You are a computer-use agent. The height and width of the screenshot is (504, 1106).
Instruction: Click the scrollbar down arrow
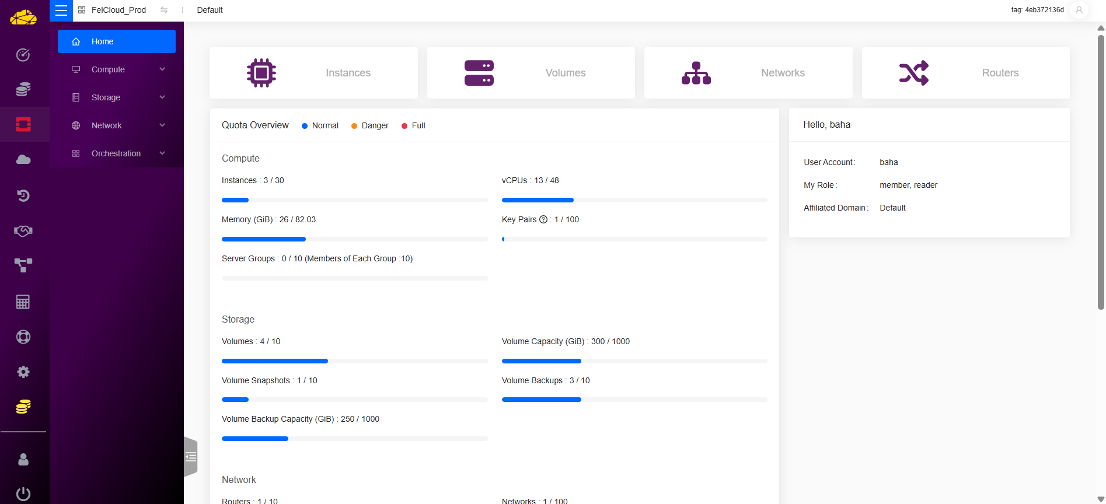point(1101,499)
